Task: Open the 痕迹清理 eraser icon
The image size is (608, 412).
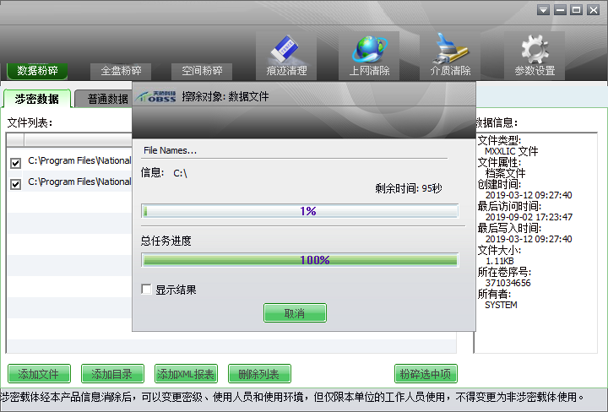Action: click(286, 56)
